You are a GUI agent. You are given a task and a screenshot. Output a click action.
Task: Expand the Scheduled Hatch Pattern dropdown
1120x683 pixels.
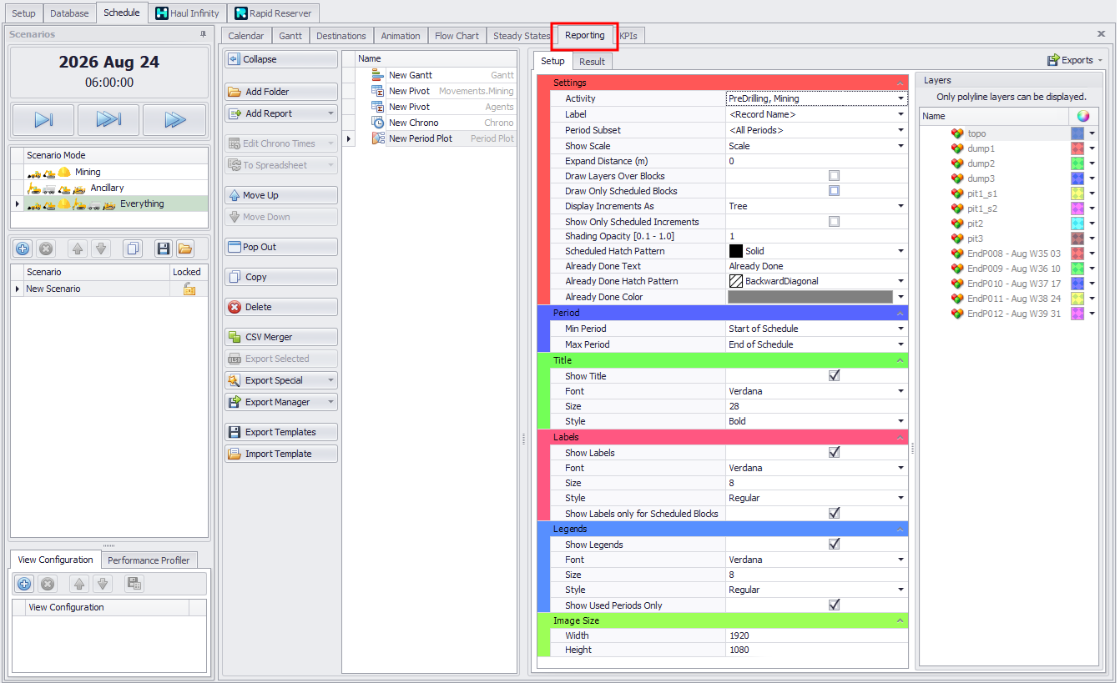[x=901, y=251]
